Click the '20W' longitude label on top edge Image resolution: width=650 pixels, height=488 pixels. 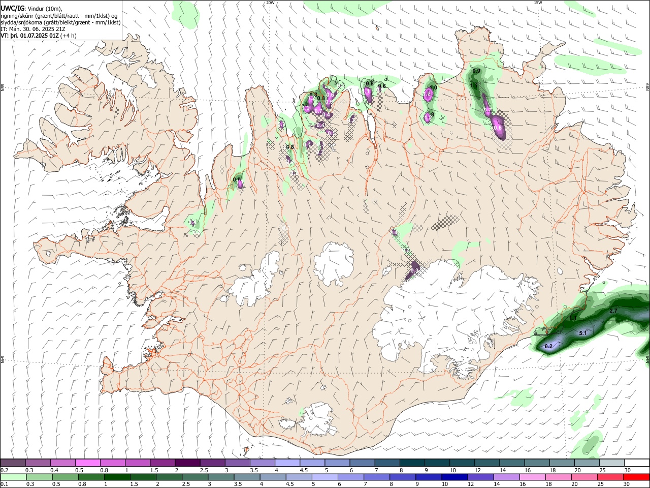point(270,3)
